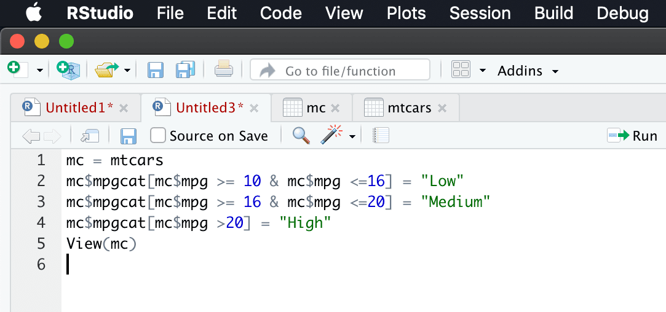This screenshot has width=666, height=312.
Task: Click the Code Tools magic wand icon
Action: tap(333, 135)
